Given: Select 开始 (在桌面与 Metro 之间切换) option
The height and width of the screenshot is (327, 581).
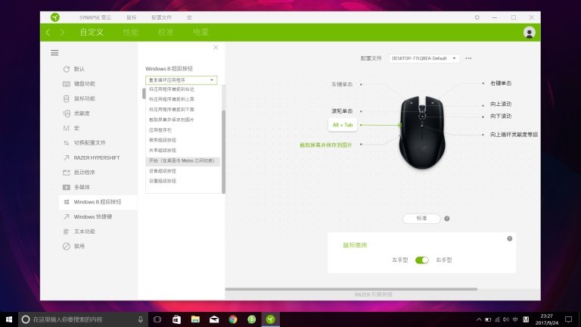Looking at the screenshot, I should [182, 160].
